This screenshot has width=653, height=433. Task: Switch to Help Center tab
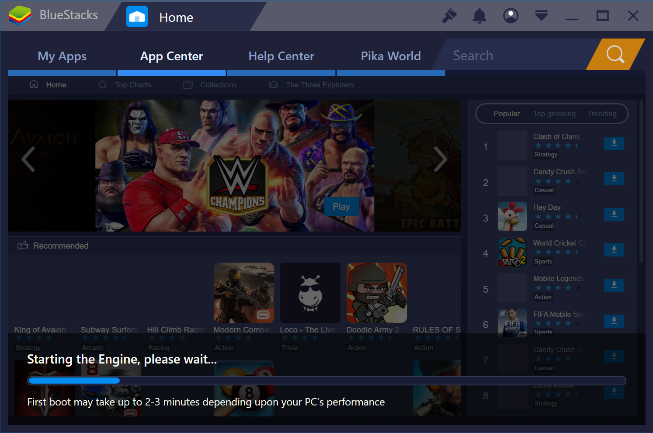[x=281, y=56]
